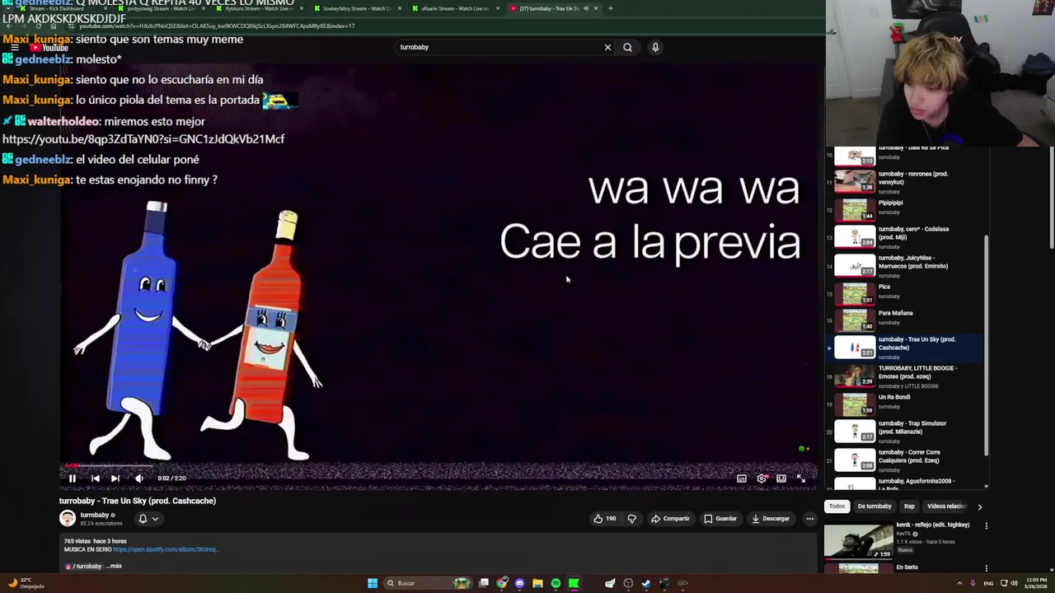Open options menu for kevtk - reflejo video

pos(986,525)
